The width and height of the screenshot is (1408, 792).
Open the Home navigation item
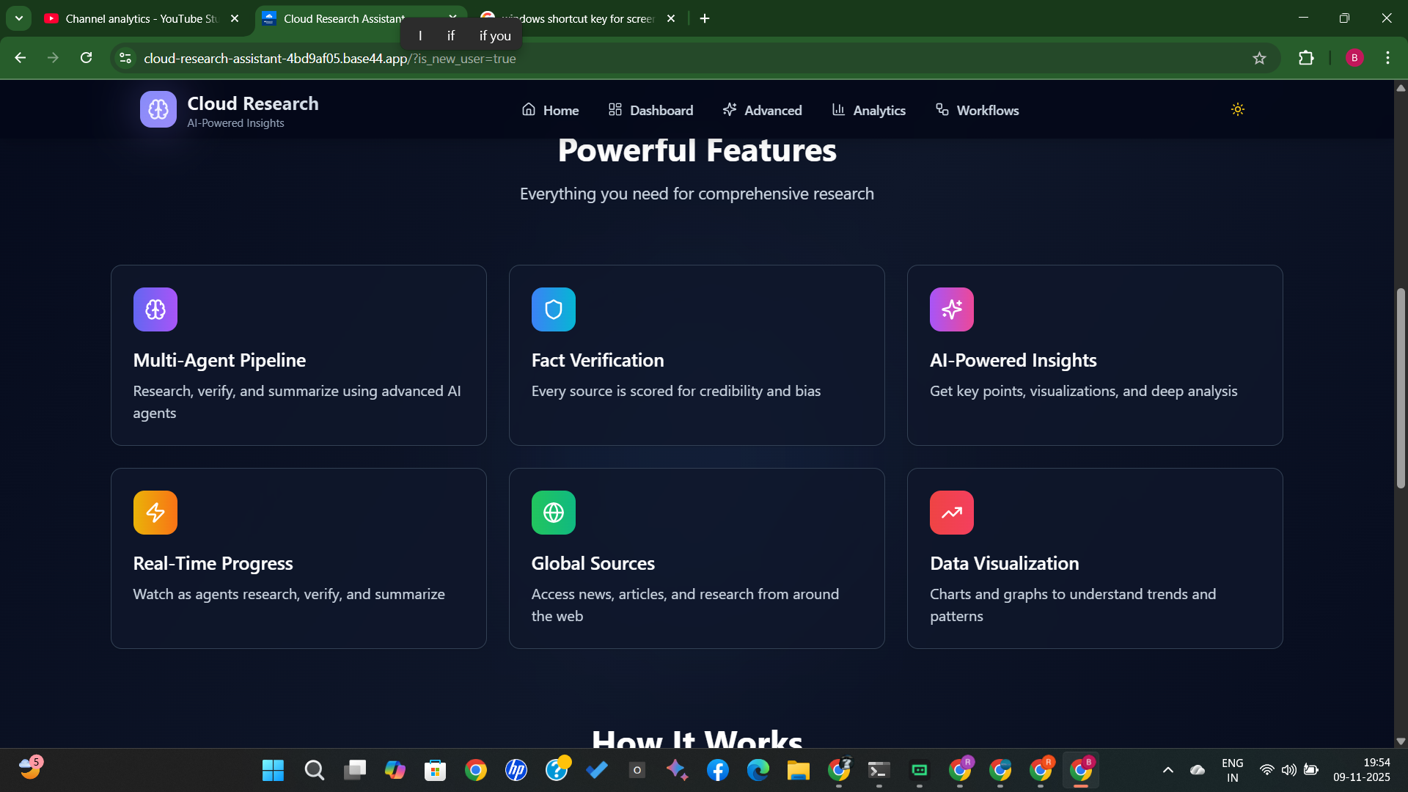tap(550, 110)
